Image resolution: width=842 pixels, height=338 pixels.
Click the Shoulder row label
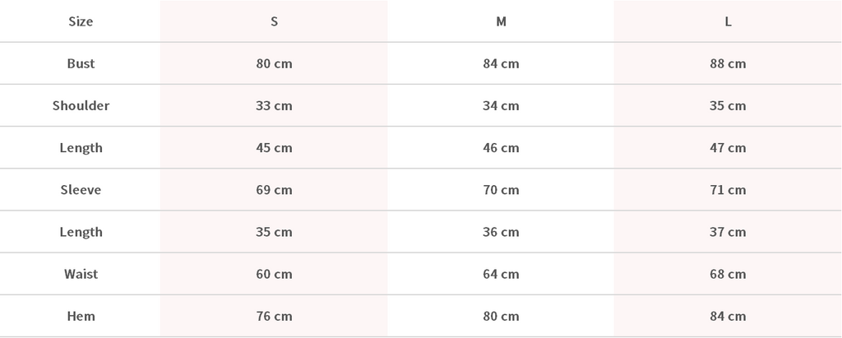point(81,105)
